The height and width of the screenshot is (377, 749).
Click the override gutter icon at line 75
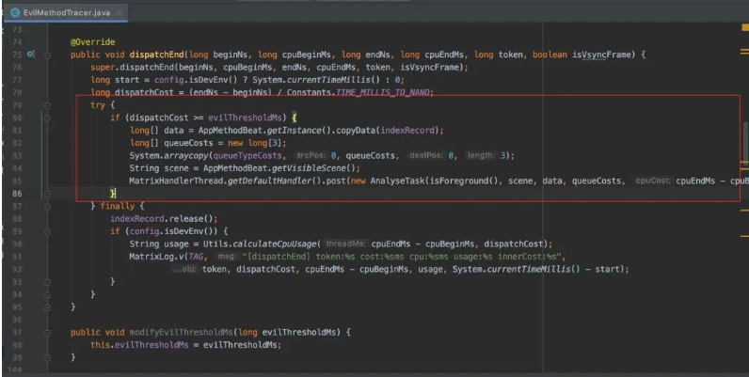tap(30, 55)
